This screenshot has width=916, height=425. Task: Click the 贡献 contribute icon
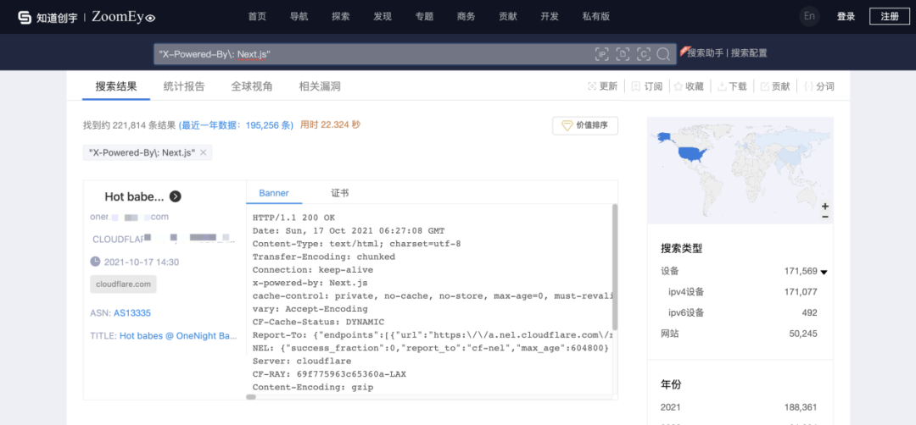click(765, 86)
